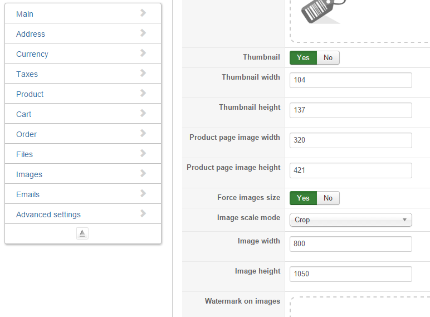Click the arrow icon on the Files row

pos(143,153)
